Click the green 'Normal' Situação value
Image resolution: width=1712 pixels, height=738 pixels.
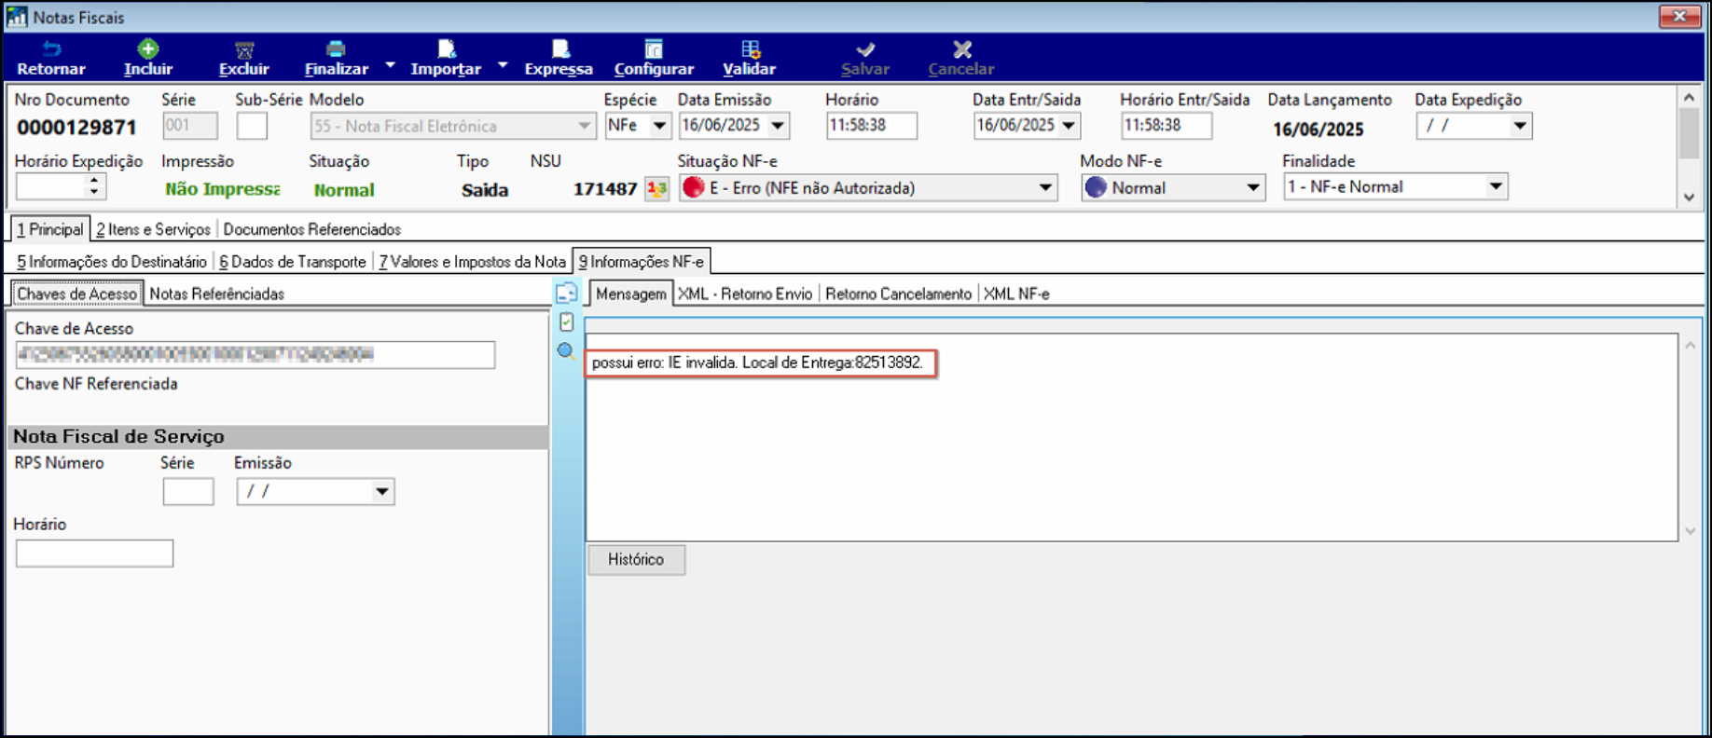point(344,190)
